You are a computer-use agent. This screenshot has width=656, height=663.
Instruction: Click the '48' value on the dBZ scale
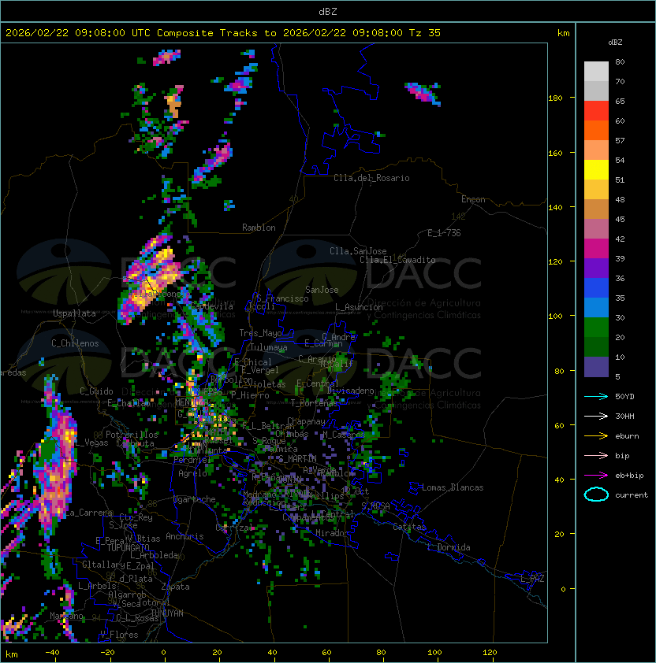[x=620, y=199]
